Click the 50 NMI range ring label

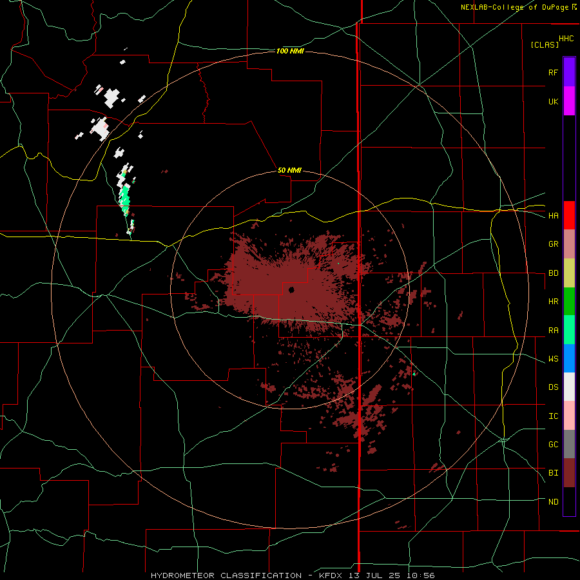pos(289,170)
